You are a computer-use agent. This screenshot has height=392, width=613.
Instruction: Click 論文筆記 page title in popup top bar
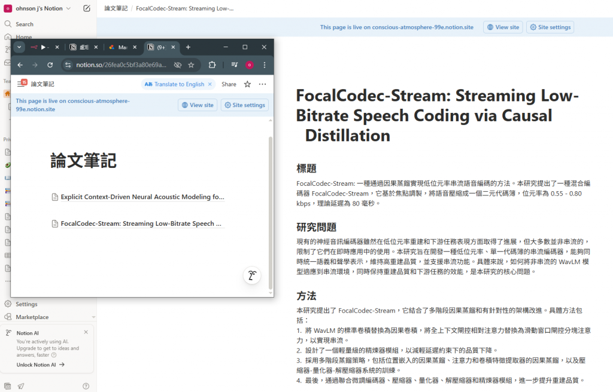pos(43,84)
